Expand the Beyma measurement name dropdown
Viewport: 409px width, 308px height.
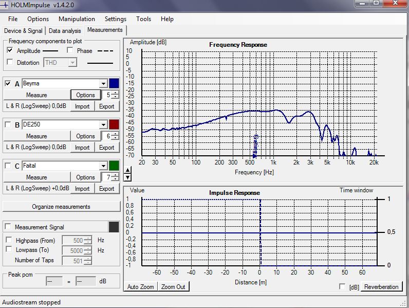[104, 83]
